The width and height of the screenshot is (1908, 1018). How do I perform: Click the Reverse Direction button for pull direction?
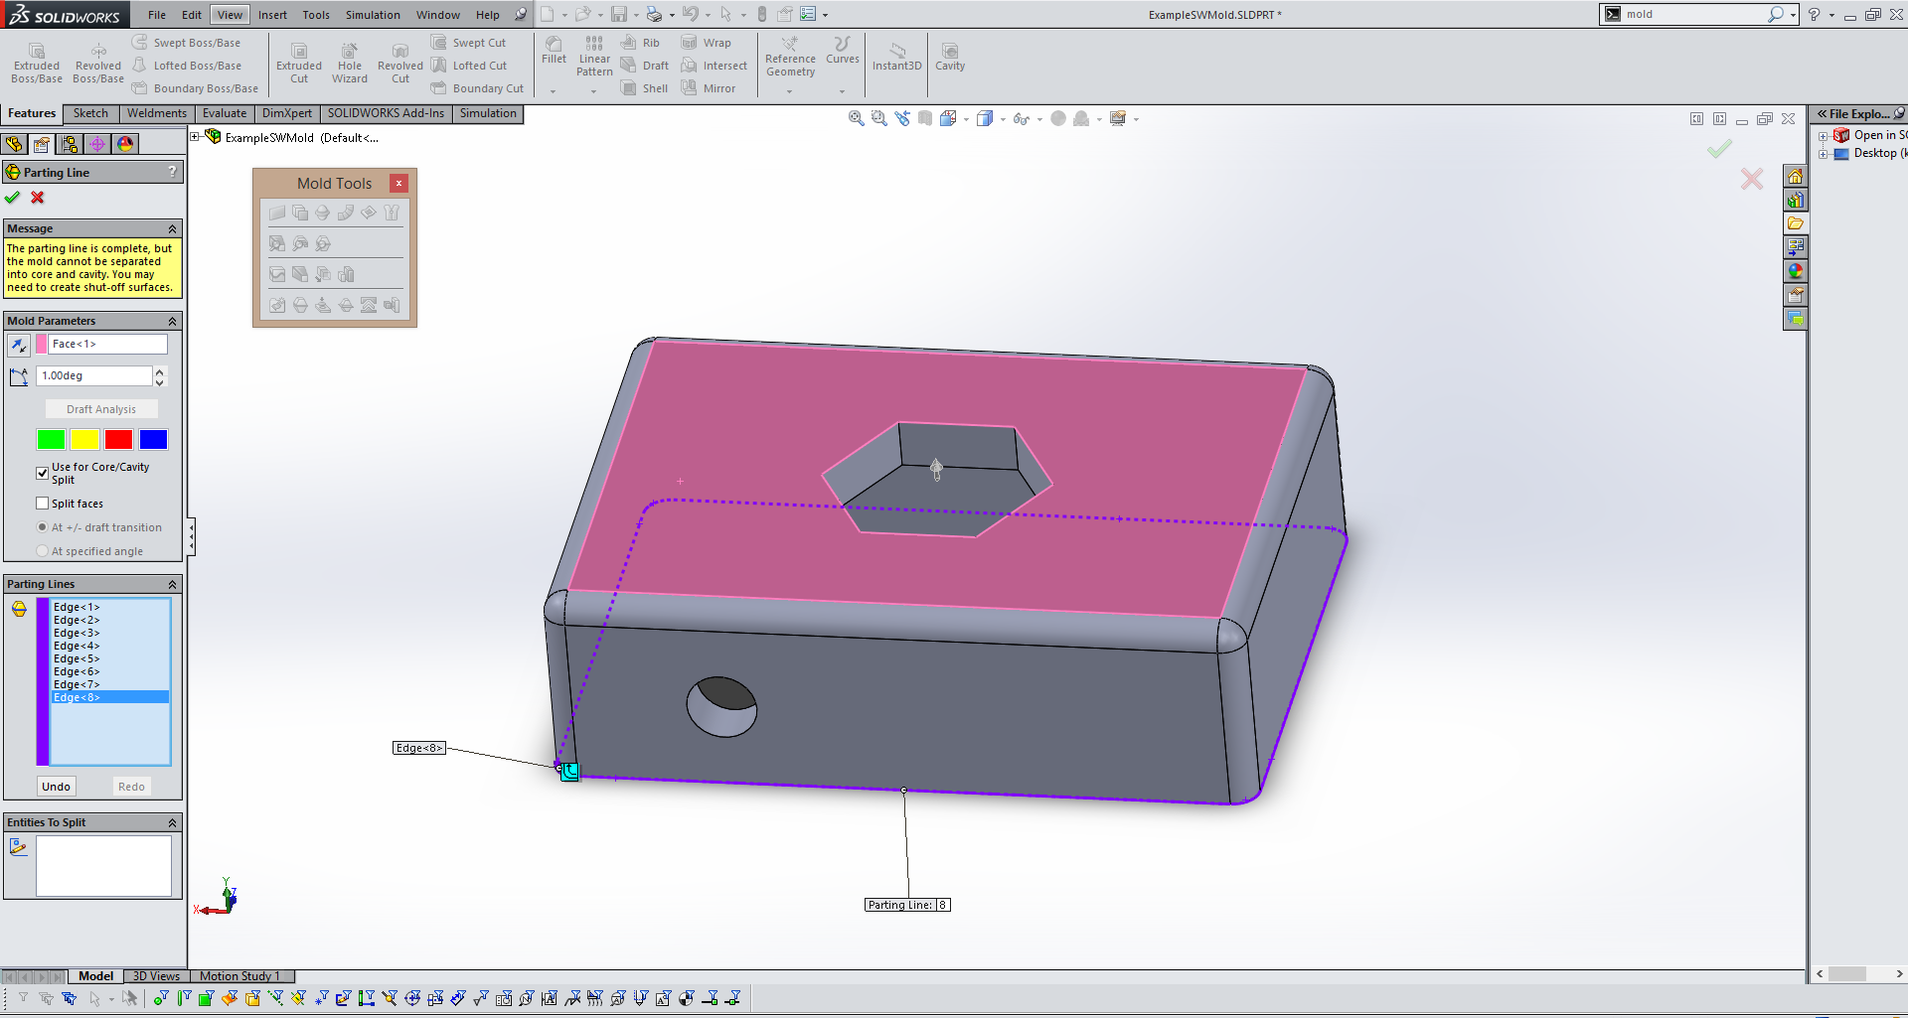18,345
